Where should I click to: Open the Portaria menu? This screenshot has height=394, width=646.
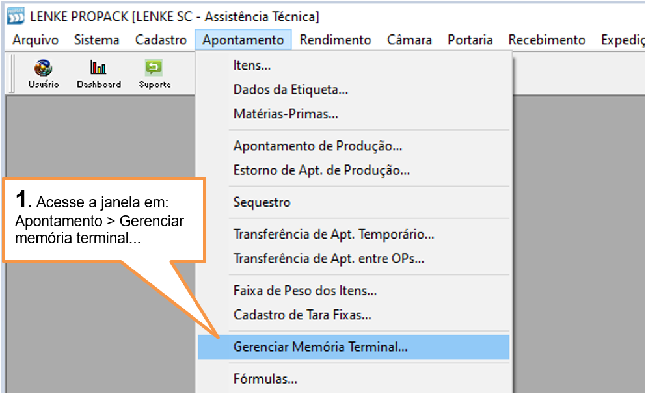470,40
